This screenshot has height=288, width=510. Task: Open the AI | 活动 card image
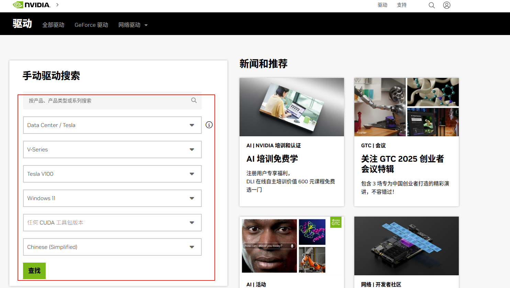pyautogui.click(x=292, y=246)
